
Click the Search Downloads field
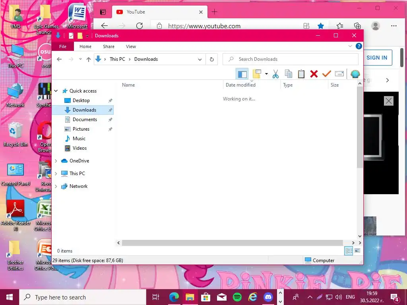tap(291, 59)
